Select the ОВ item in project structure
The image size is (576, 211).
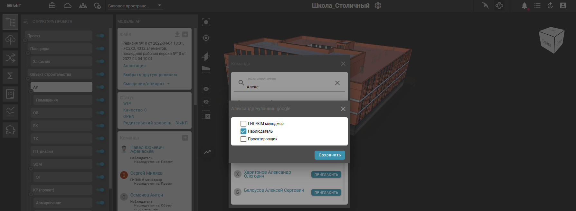point(61,113)
